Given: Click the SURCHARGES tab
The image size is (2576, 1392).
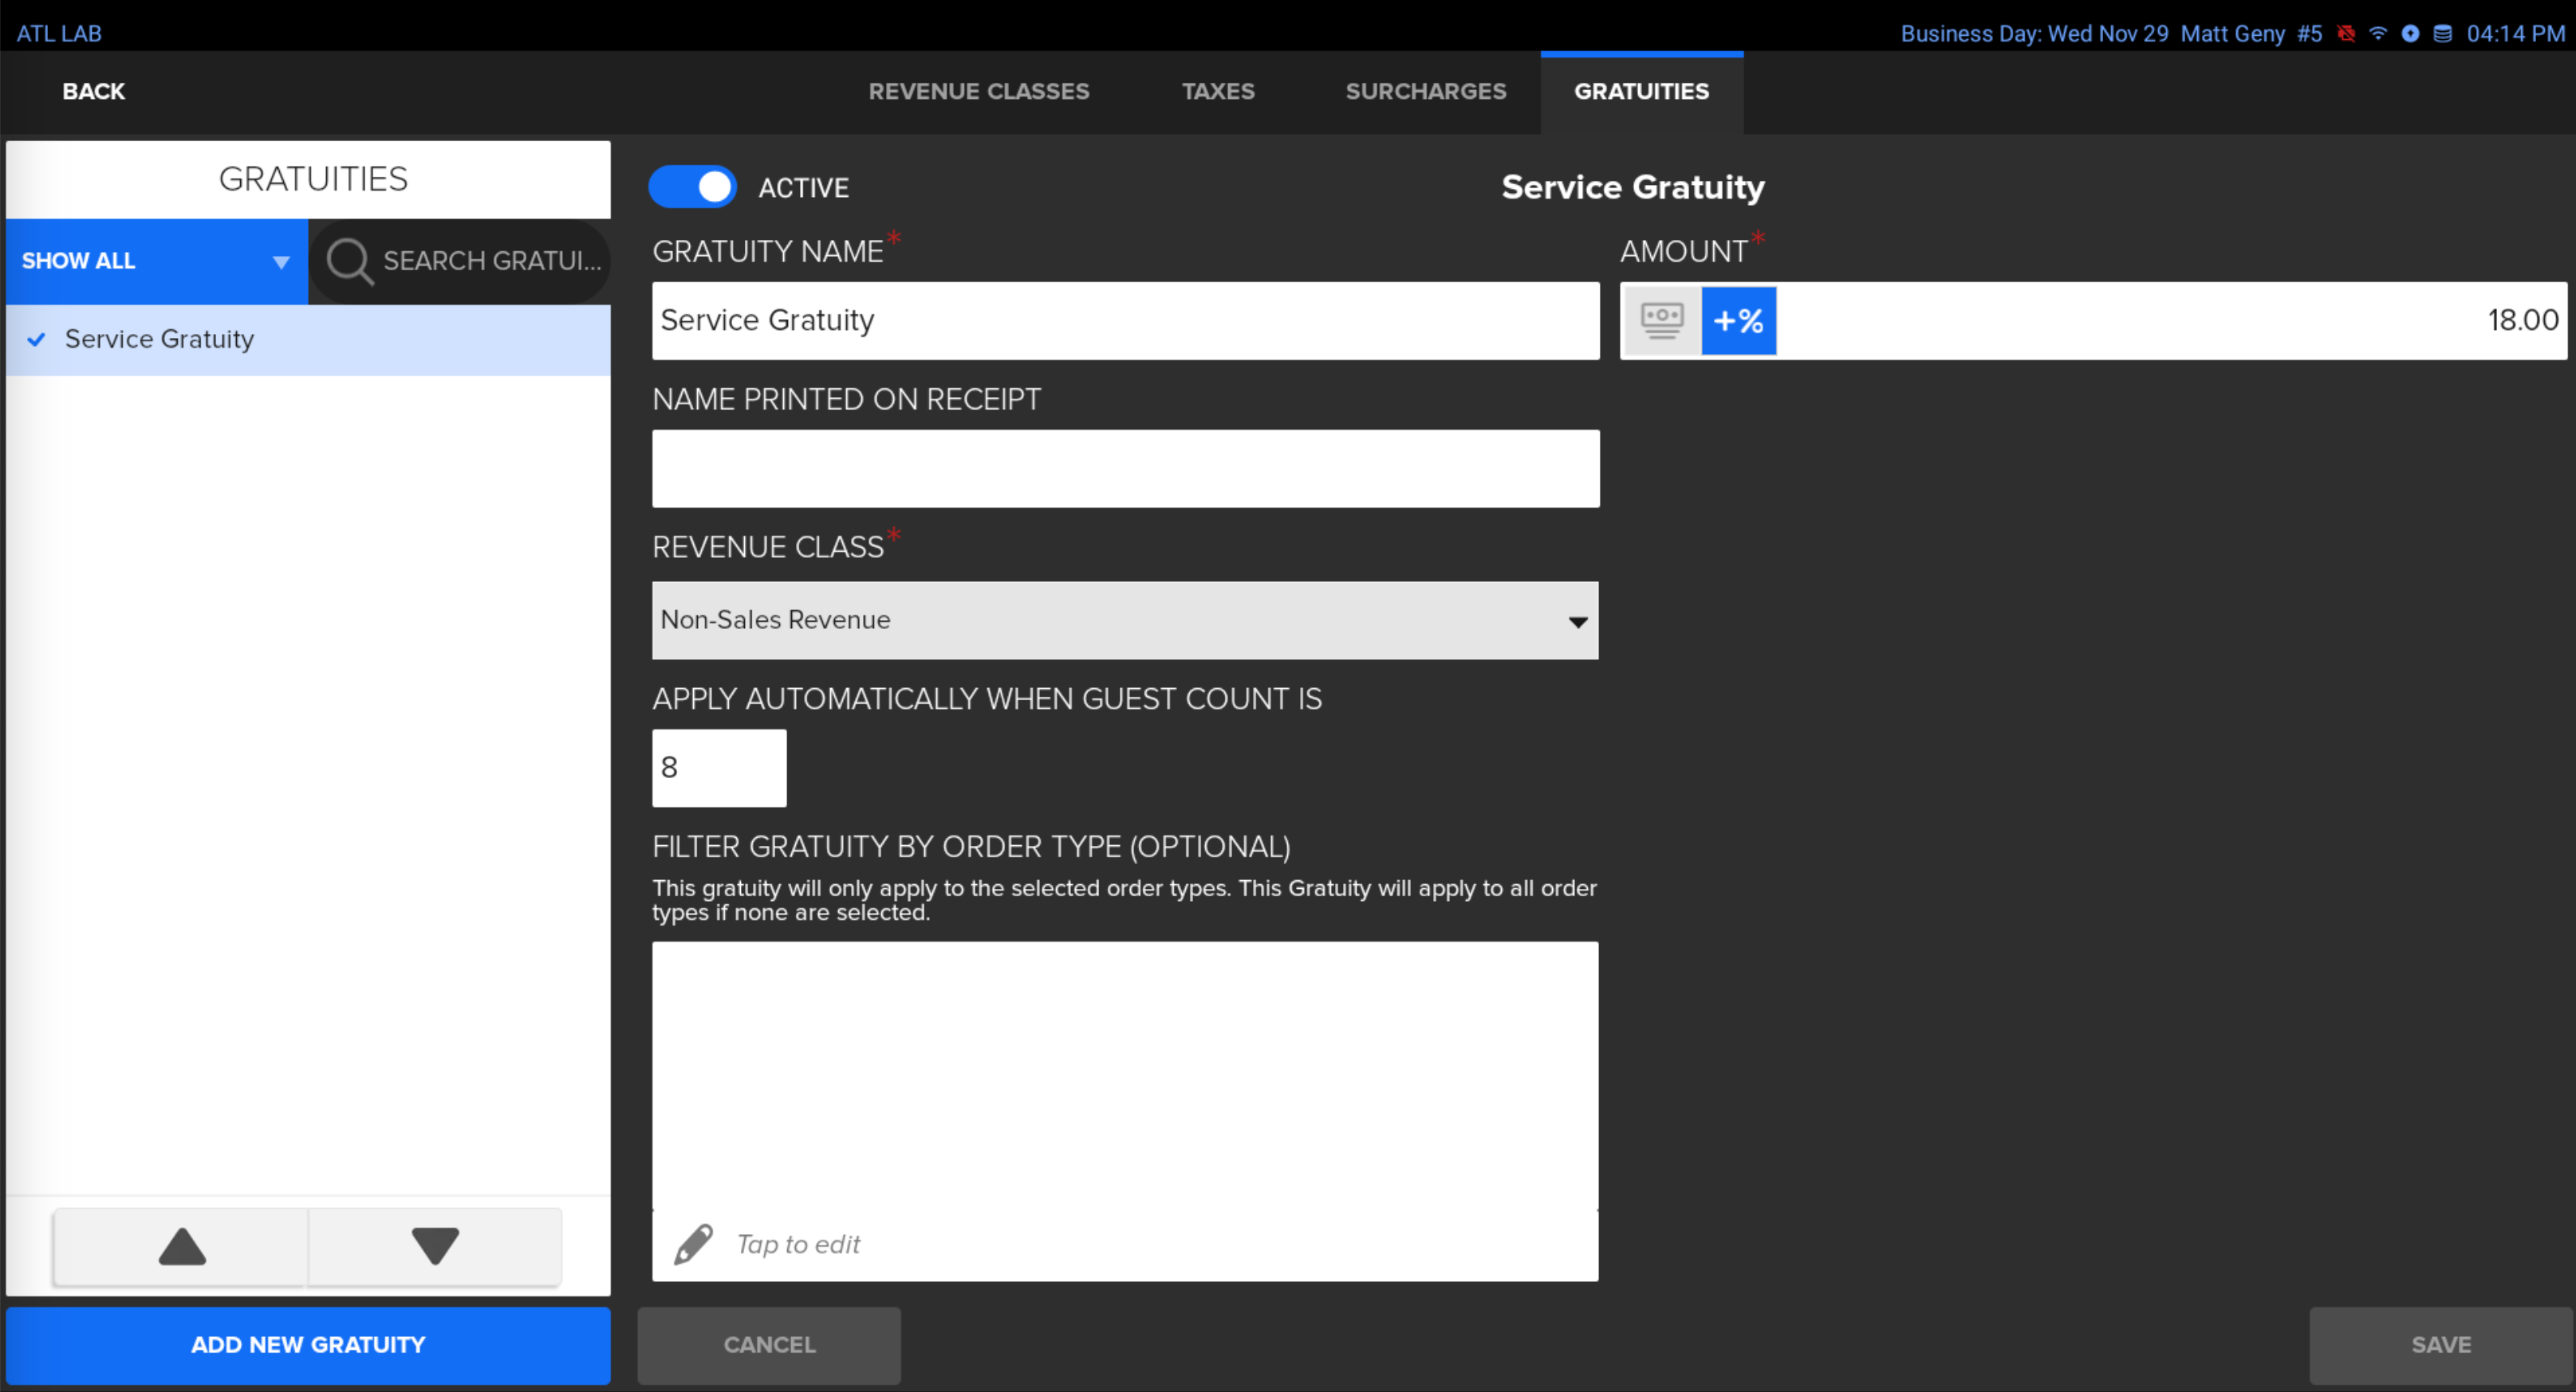Looking at the screenshot, I should (1424, 91).
